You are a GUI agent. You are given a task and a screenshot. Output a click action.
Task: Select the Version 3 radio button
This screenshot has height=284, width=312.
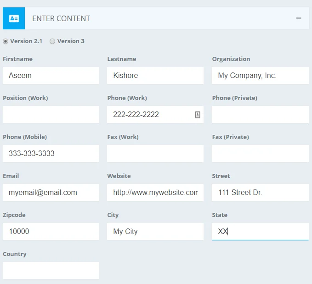click(x=52, y=41)
